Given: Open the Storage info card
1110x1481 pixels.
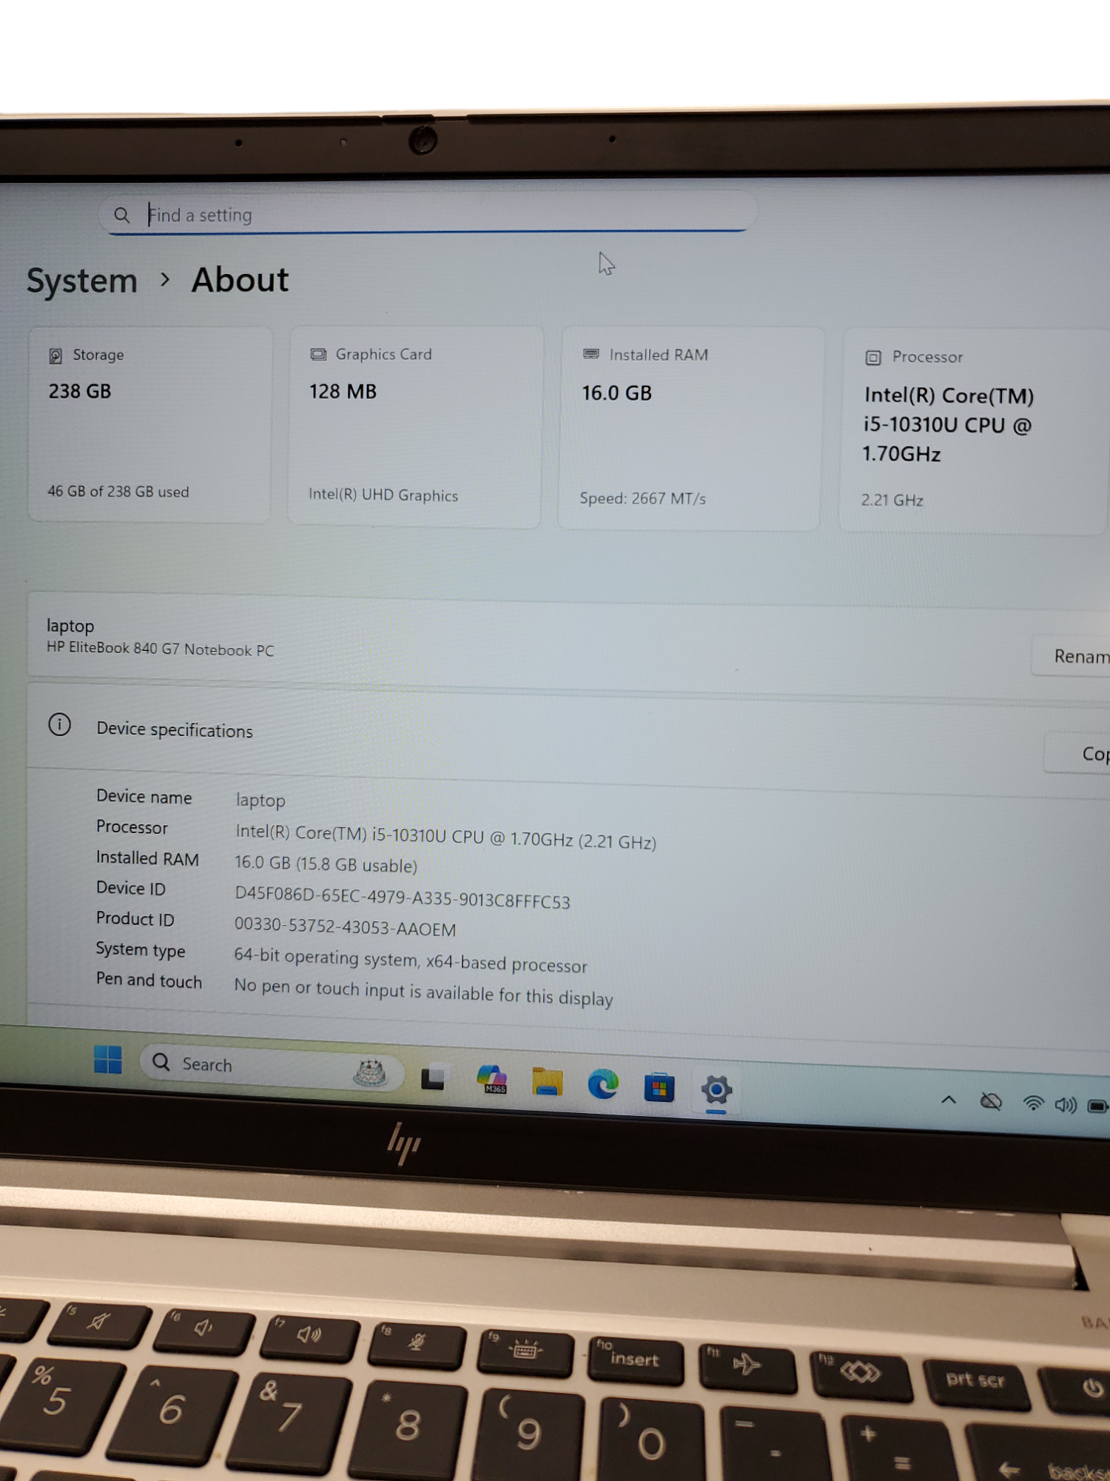Looking at the screenshot, I should [x=150, y=424].
